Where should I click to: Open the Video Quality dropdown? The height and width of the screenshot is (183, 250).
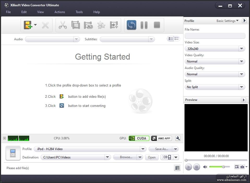215,61
